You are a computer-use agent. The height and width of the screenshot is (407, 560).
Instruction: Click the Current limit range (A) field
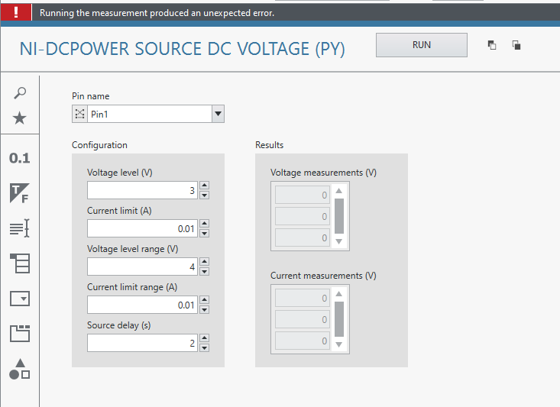pos(142,305)
